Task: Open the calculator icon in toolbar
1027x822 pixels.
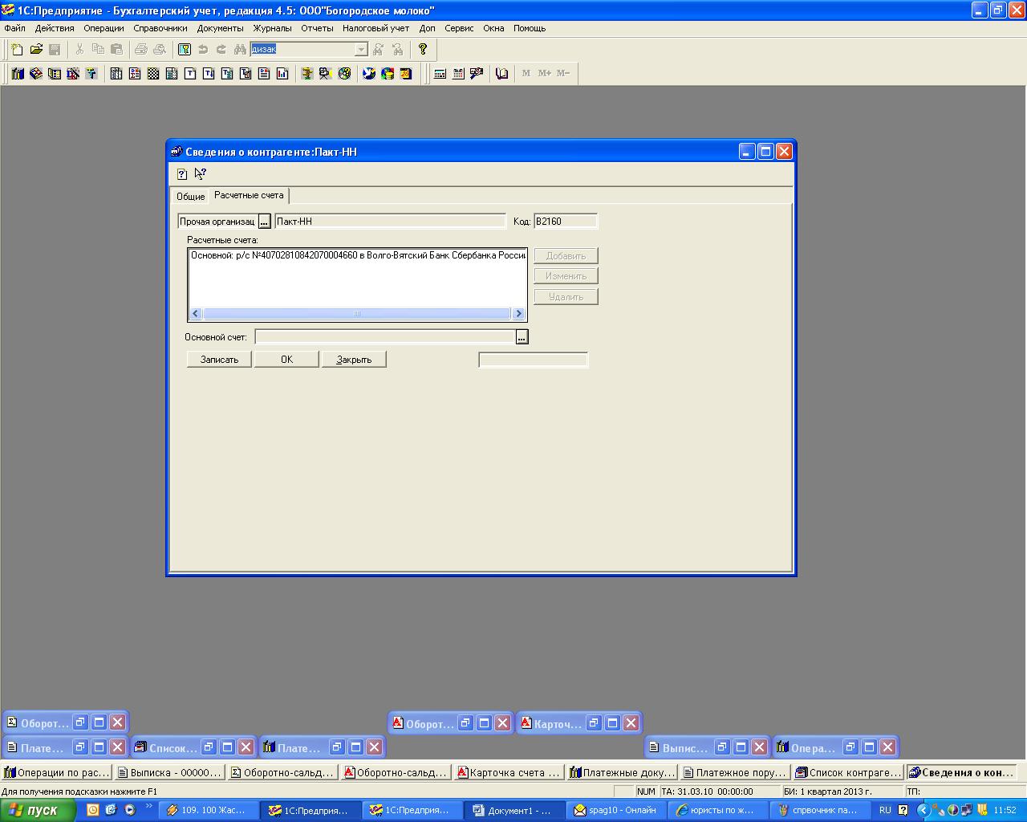Action: [440, 74]
